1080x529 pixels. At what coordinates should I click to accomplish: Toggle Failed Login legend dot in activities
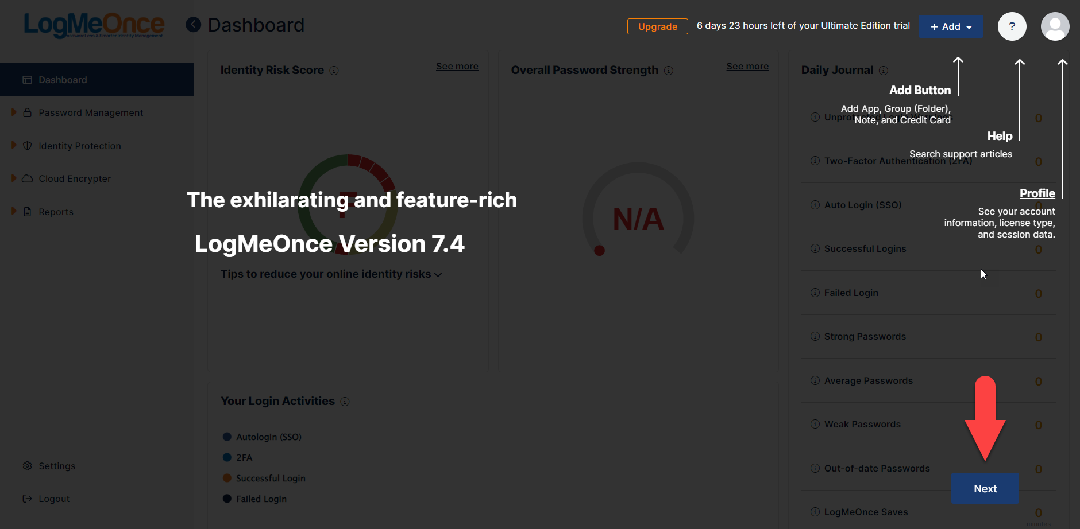click(x=227, y=499)
